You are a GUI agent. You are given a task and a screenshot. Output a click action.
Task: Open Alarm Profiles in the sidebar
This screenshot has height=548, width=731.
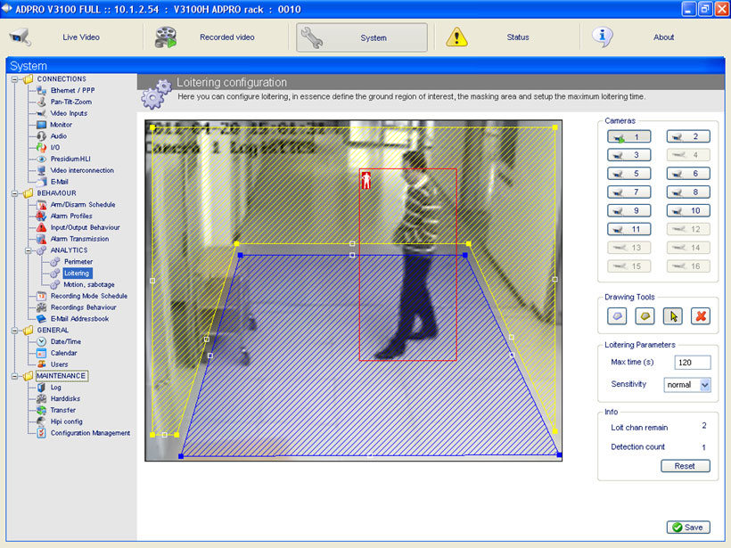tap(70, 216)
